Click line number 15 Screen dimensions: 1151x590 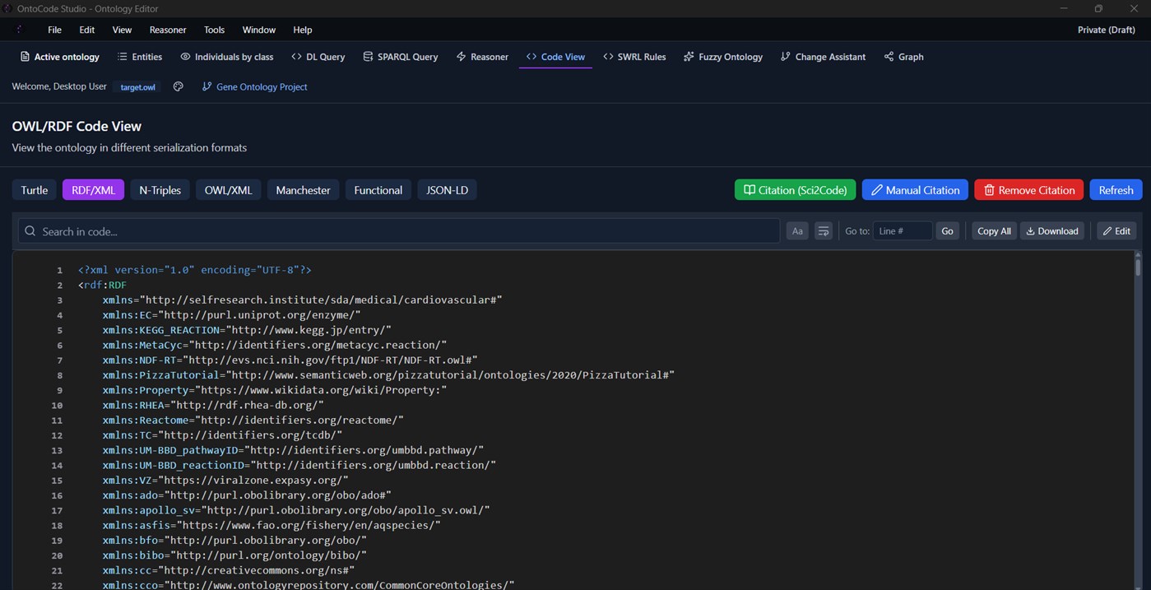tap(57, 481)
